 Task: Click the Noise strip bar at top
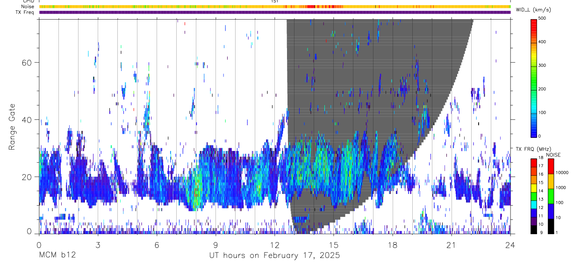274,7
